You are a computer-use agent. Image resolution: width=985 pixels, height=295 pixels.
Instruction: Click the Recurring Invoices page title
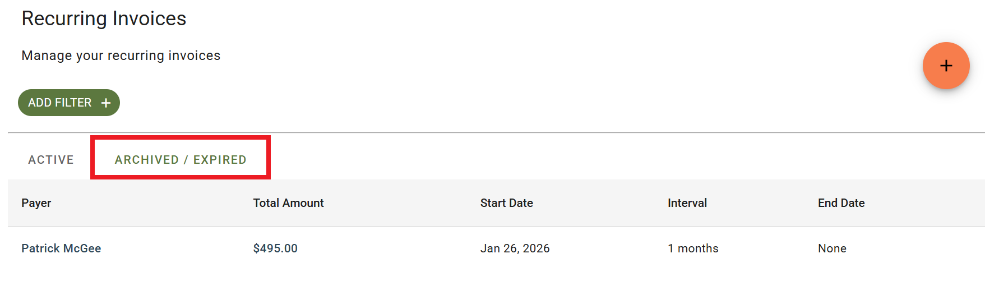click(x=104, y=19)
